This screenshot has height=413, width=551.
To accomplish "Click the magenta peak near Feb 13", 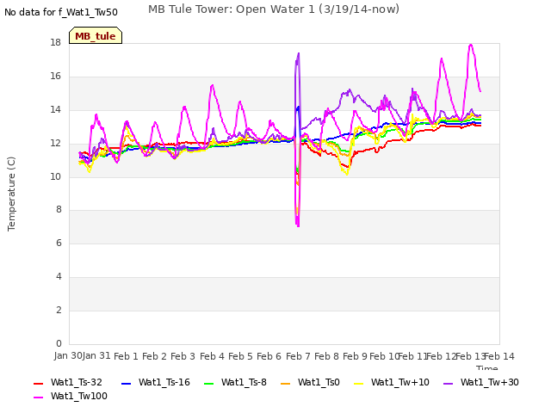I will point(471,45).
